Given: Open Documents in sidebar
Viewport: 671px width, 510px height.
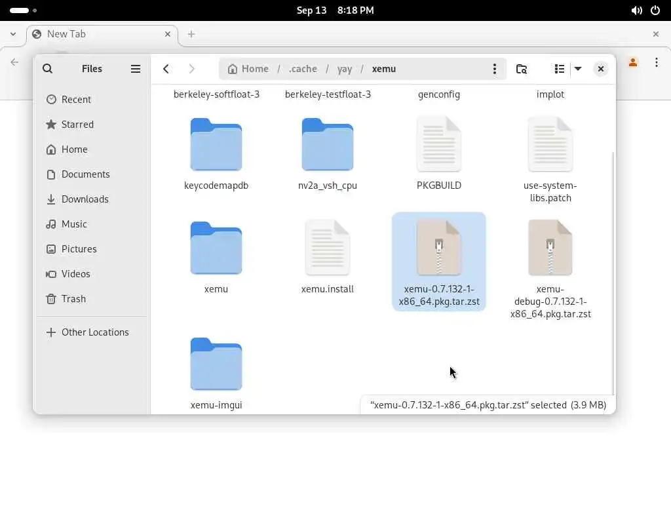Looking at the screenshot, I should click(x=92, y=174).
